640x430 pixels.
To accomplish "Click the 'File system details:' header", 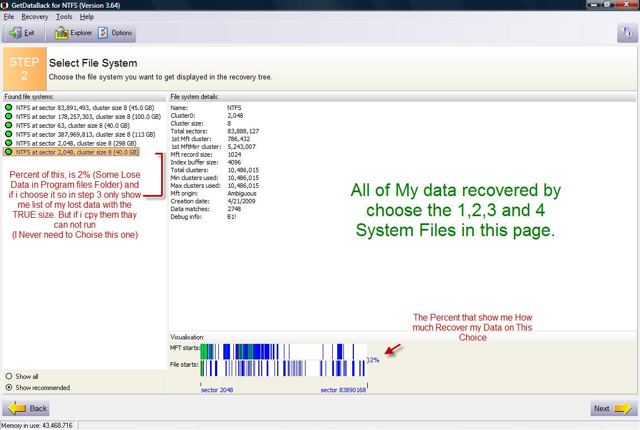I will [x=194, y=97].
